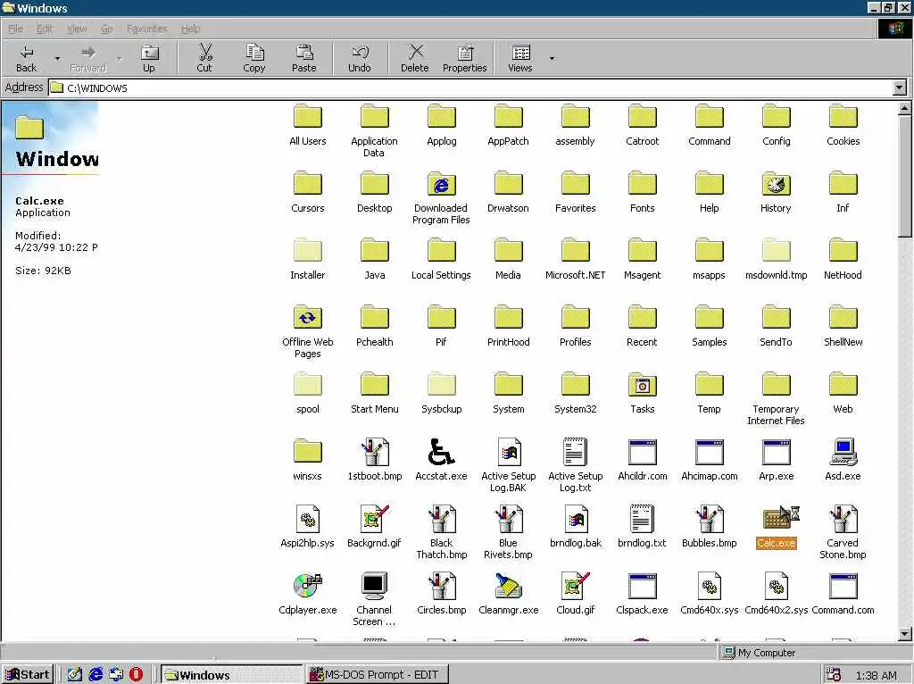This screenshot has width=914, height=684.
Task: Open Properties from the toolbar
Action: pyautogui.click(x=464, y=58)
